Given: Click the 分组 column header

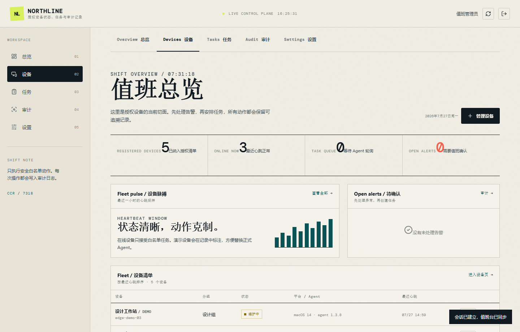Looking at the screenshot, I should [206, 297].
